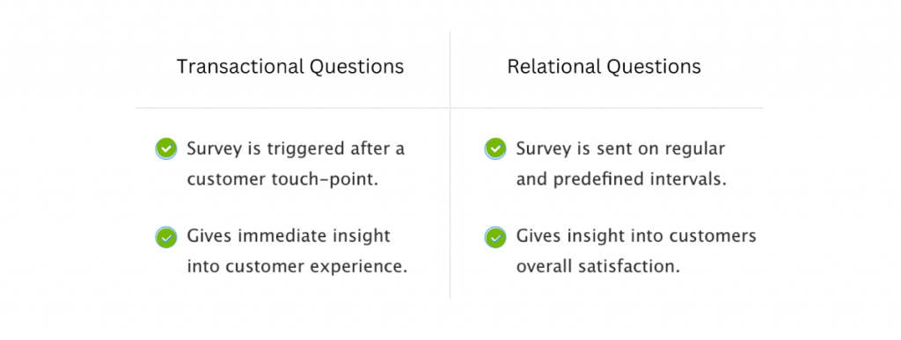Click the text 'customer touch-point.'
Image resolution: width=901 pixels, height=340 pixels.
283,179
